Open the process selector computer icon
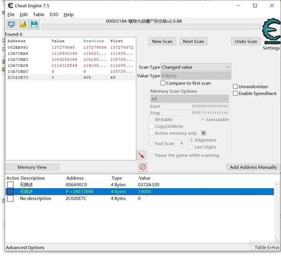 [x=12, y=25]
